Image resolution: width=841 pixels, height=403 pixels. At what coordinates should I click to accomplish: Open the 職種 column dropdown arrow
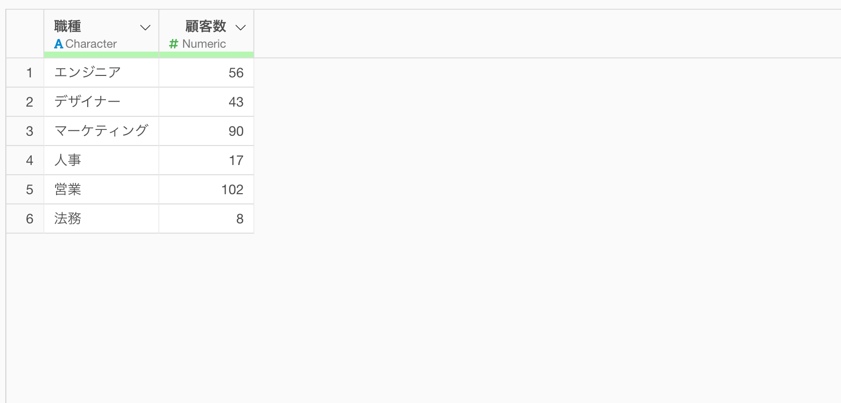(x=145, y=28)
